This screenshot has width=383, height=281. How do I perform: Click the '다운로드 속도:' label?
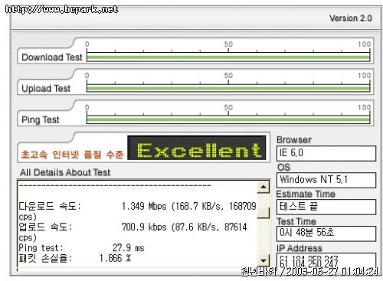50,206
